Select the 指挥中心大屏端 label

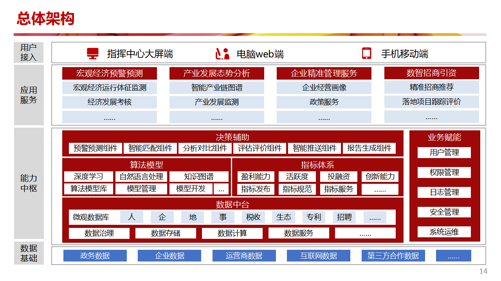point(140,54)
